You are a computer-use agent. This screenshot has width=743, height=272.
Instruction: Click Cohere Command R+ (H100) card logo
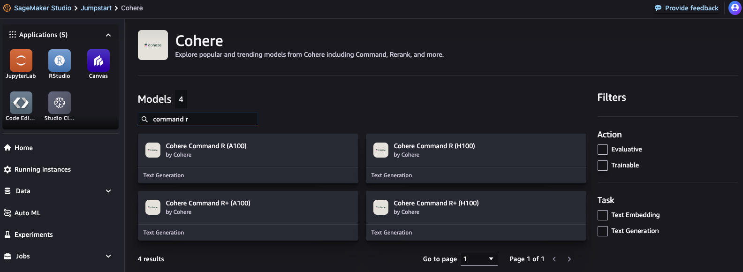click(381, 207)
